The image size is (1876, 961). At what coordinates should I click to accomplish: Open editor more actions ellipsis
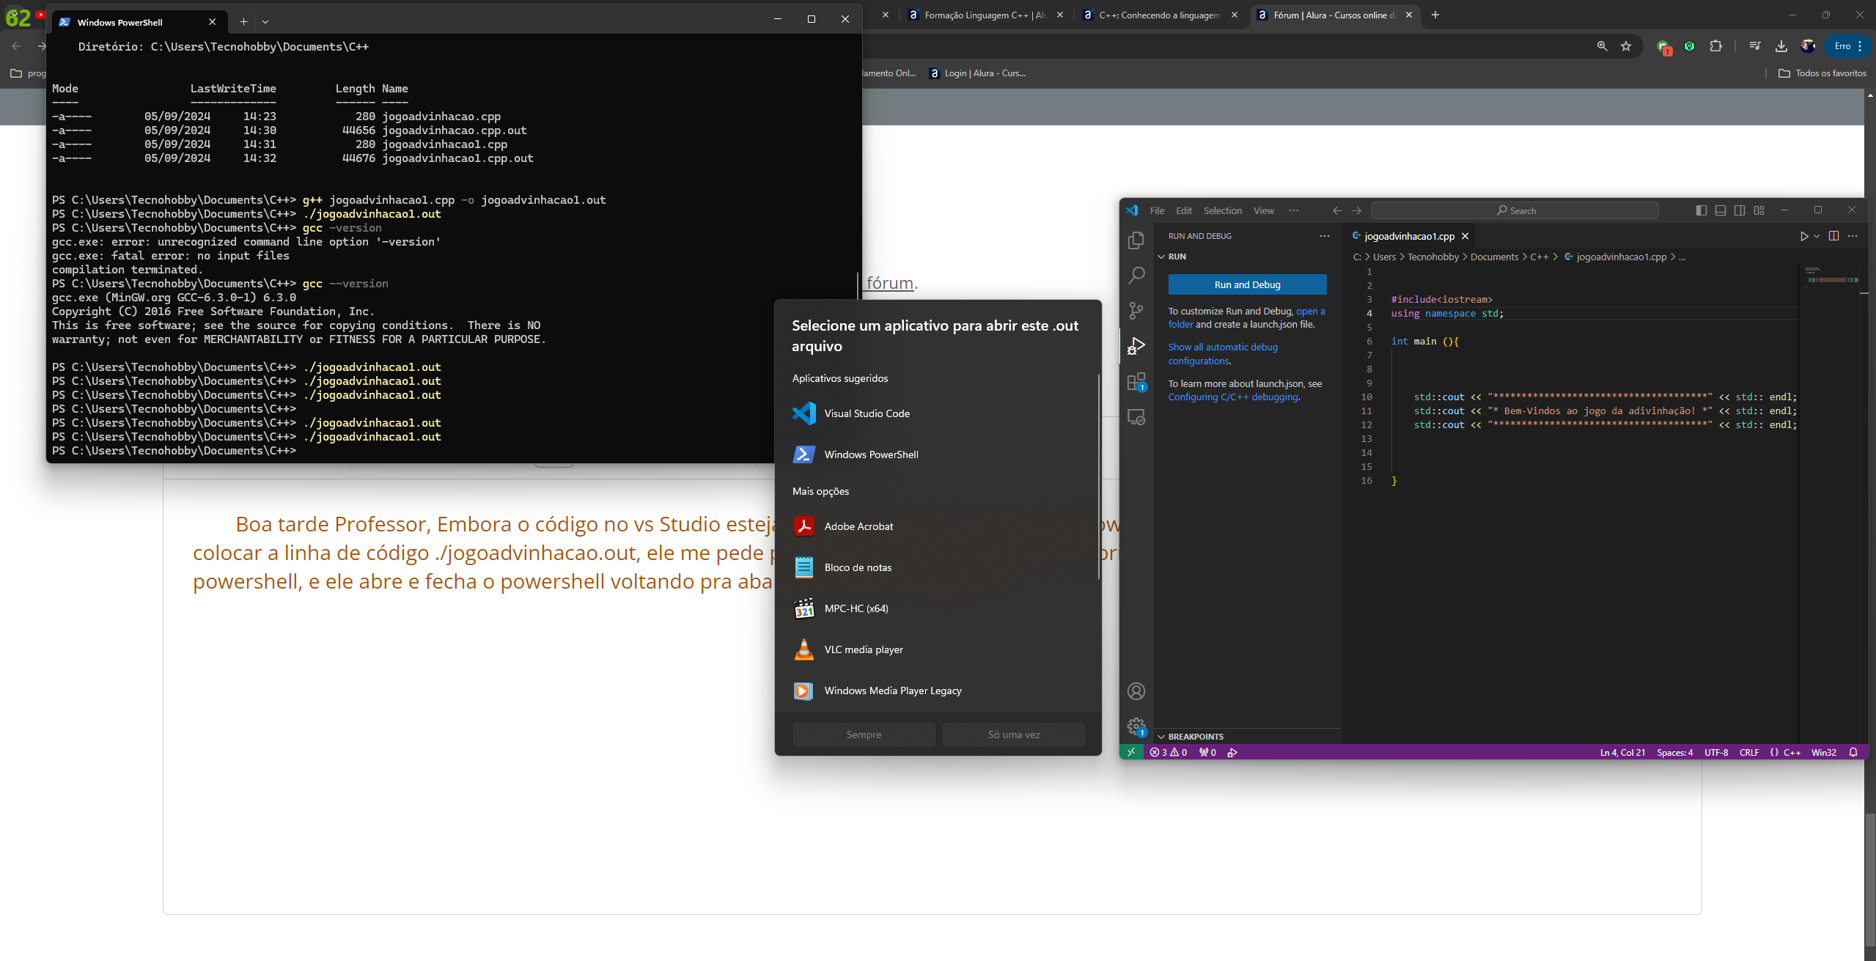pyautogui.click(x=1853, y=236)
